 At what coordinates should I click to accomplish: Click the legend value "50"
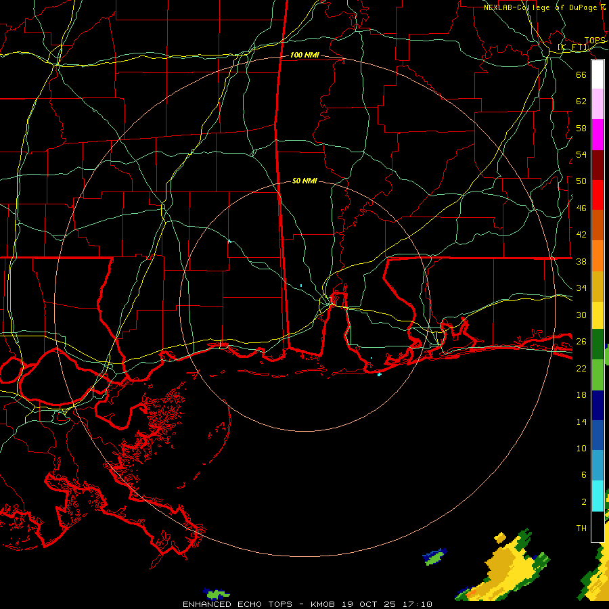[581, 181]
